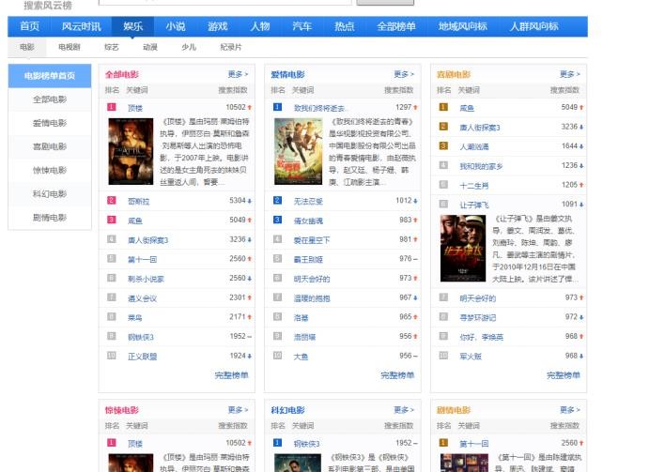Image resolution: width=665 pixels, height=472 pixels.
Task: Open the 汽车 tab
Action: pos(302,26)
